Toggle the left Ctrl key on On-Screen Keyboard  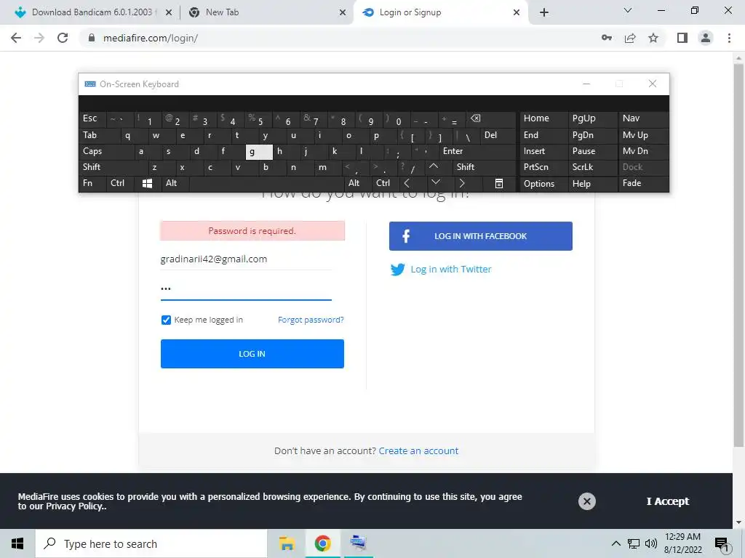(120, 183)
